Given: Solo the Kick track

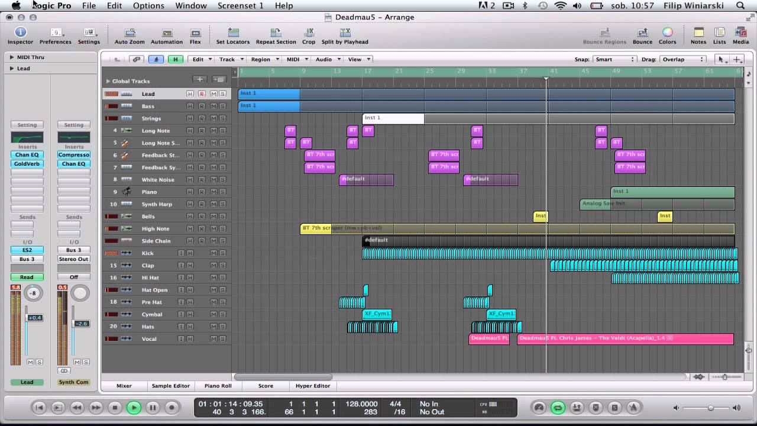Looking at the screenshot, I should point(222,253).
